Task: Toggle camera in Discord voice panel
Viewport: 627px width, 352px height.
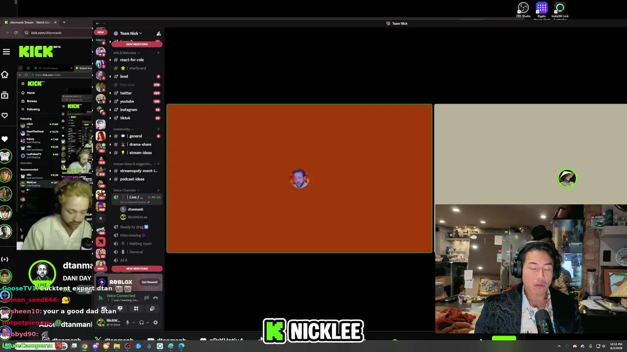Action: (x=104, y=308)
